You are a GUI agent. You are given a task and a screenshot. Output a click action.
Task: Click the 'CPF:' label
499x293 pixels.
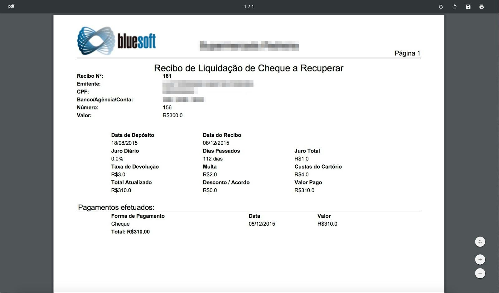point(83,92)
